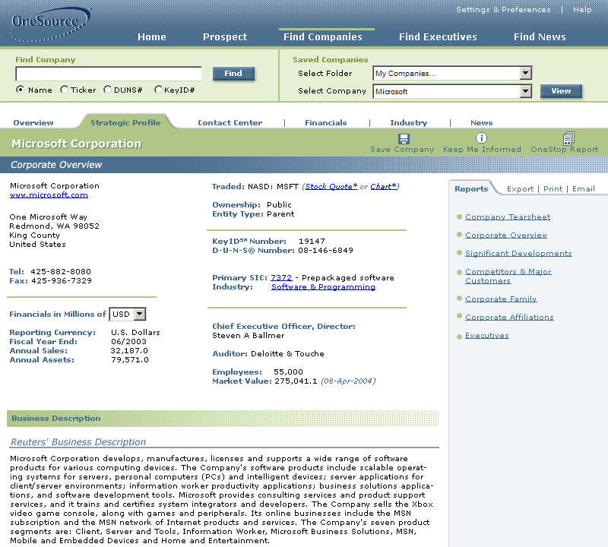Screen dimensions: 608x547
Task: Open the Select Folder dropdown
Action: pyautogui.click(x=452, y=73)
